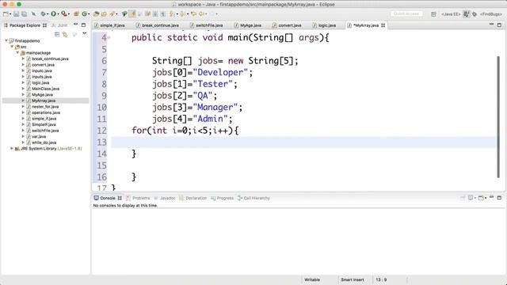Screen dimensions: 507x285
Task: Collapse the src folder node
Action: pyautogui.click(x=12, y=47)
